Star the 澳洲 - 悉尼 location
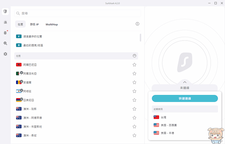 tap(134, 135)
